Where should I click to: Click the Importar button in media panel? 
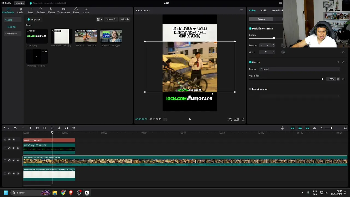pos(34,19)
